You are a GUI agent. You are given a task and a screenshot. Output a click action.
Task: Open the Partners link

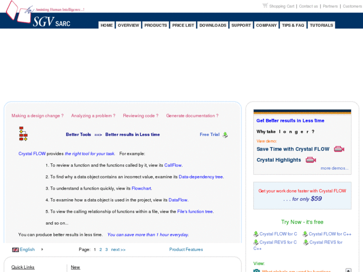pos(330,6)
